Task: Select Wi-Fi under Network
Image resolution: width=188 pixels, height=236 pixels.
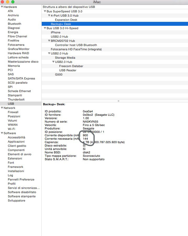Action: point(11,129)
